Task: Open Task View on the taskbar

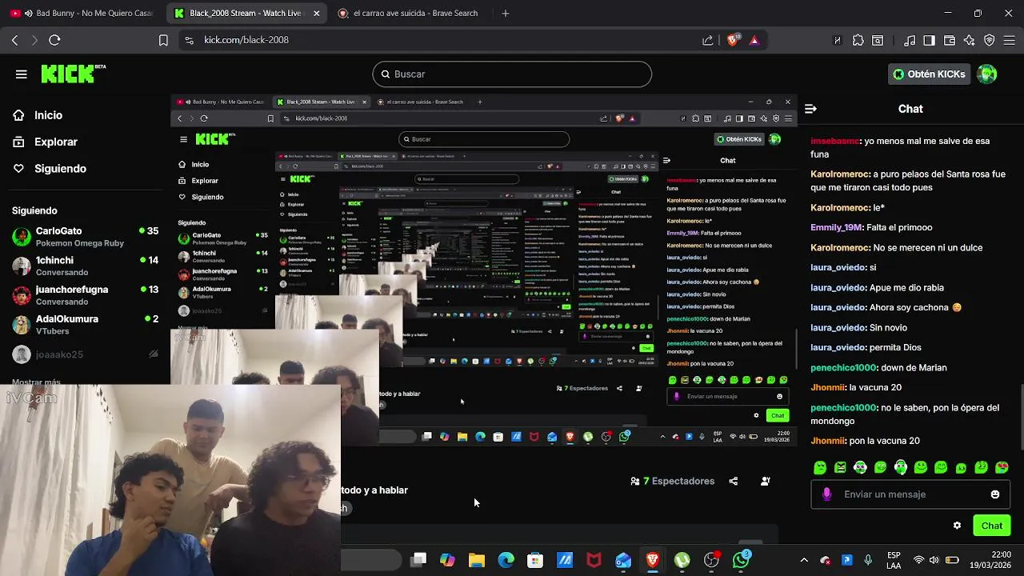Action: (x=418, y=560)
